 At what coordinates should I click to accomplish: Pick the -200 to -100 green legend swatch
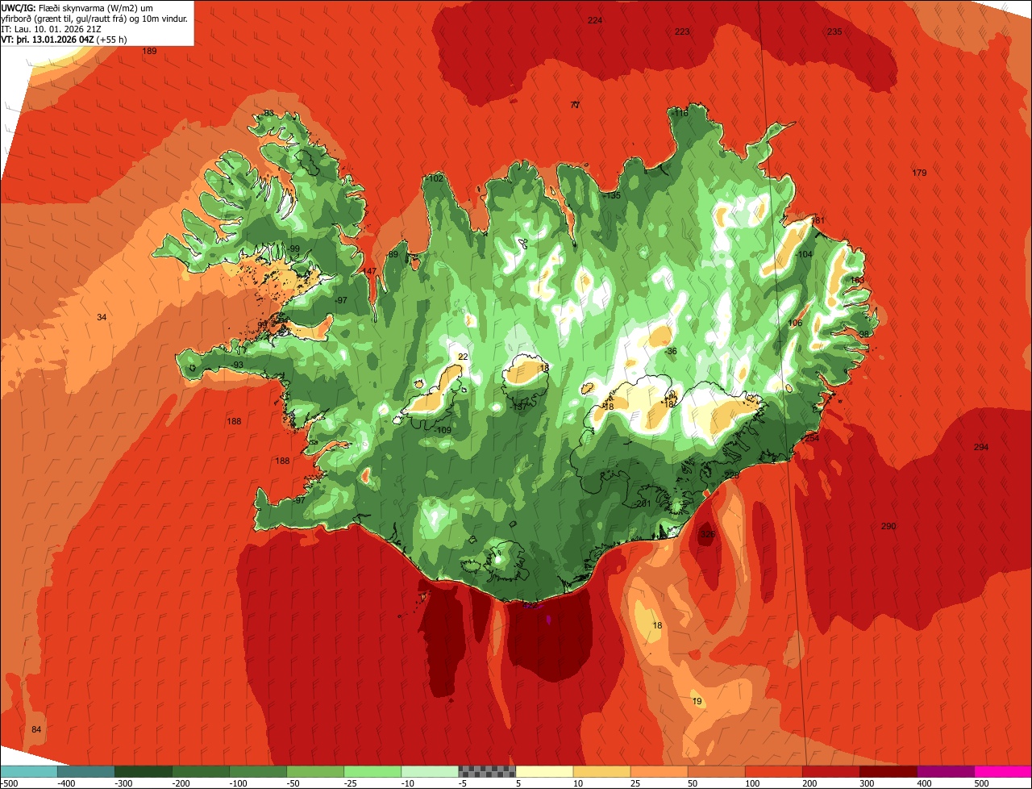201,771
